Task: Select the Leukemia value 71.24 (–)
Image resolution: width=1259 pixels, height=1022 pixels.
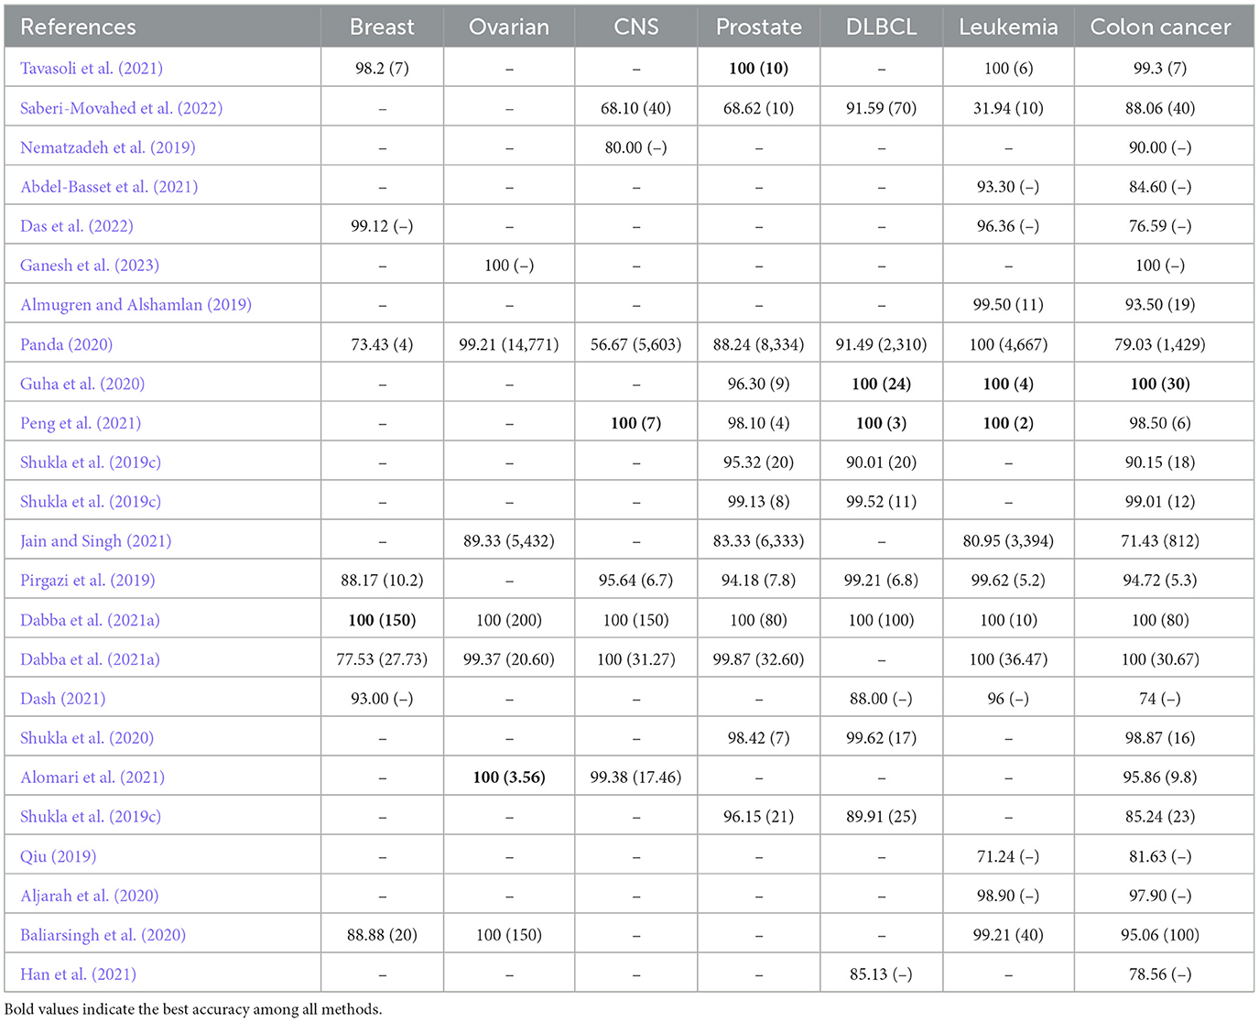Action: [1008, 857]
